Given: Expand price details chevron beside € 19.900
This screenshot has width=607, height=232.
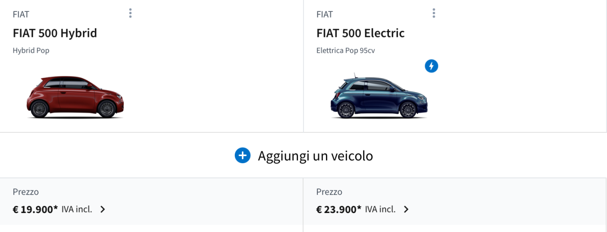Looking at the screenshot, I should click(x=103, y=209).
